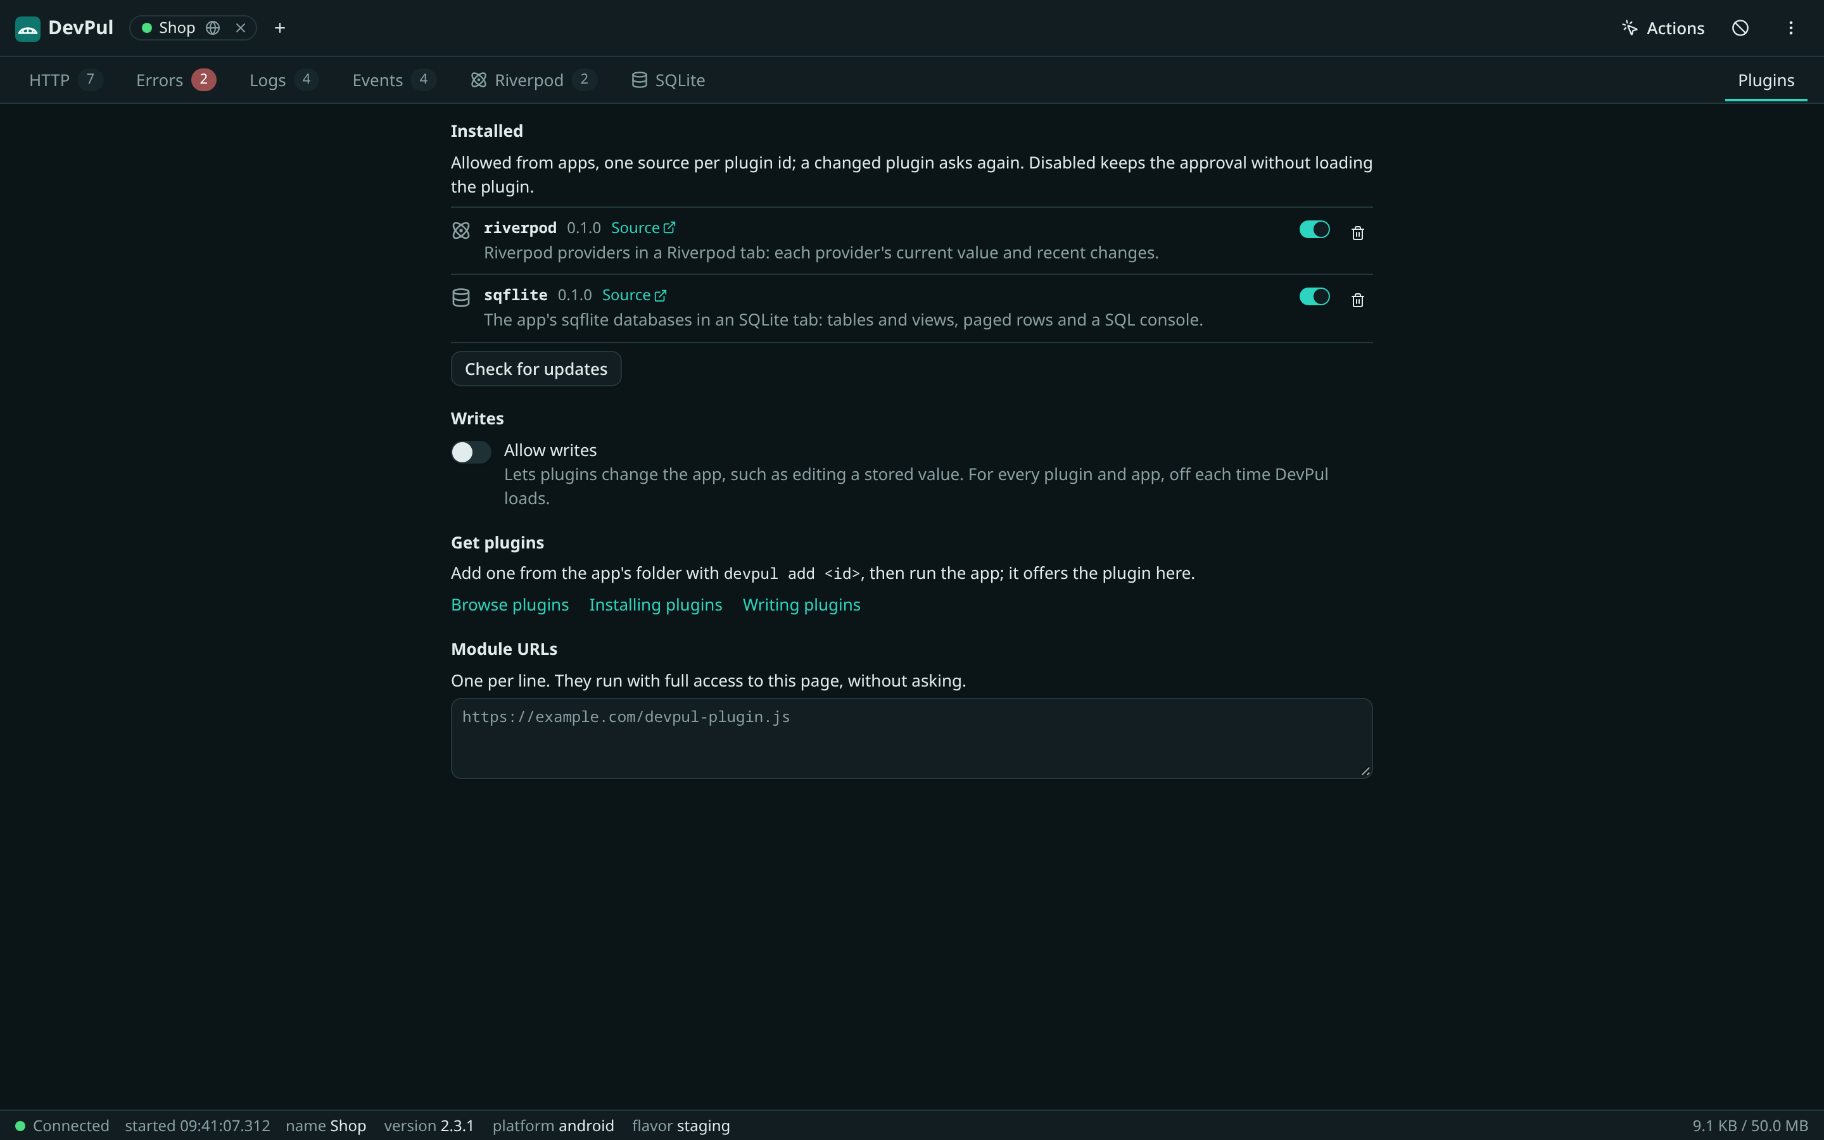The height and width of the screenshot is (1140, 1824).
Task: Switch to the HTTP tab
Action: [x=66, y=80]
